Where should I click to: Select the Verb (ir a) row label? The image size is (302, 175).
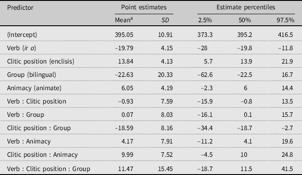[x=22, y=48]
